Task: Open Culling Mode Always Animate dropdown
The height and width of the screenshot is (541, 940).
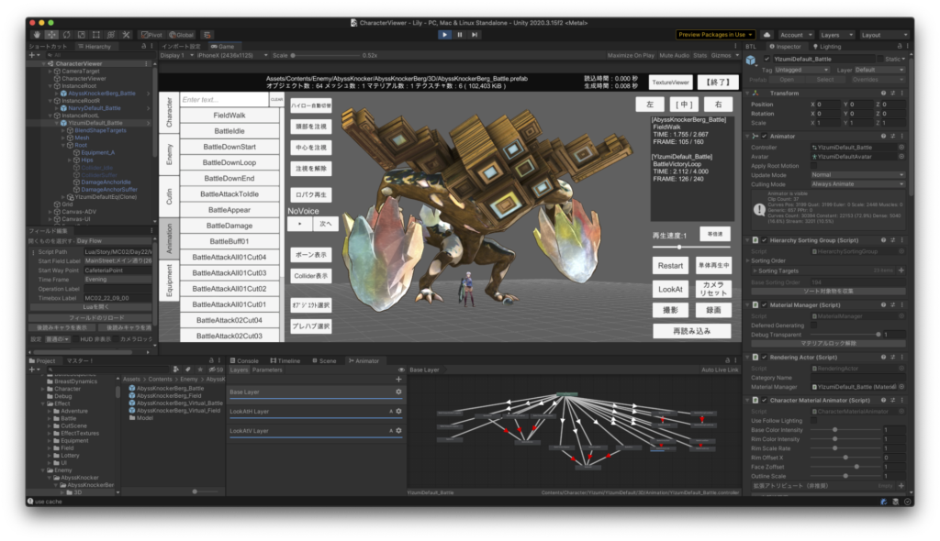Action: click(857, 184)
